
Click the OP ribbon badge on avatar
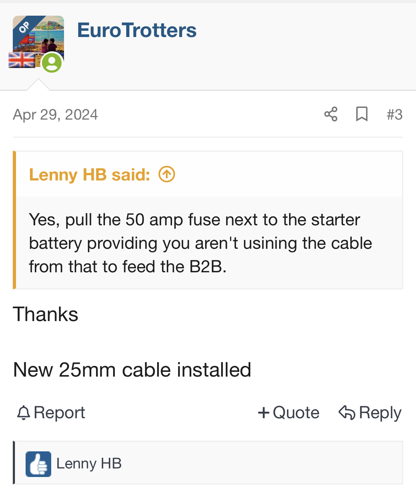(24, 27)
